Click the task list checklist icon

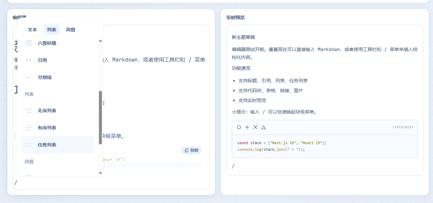click(29, 145)
